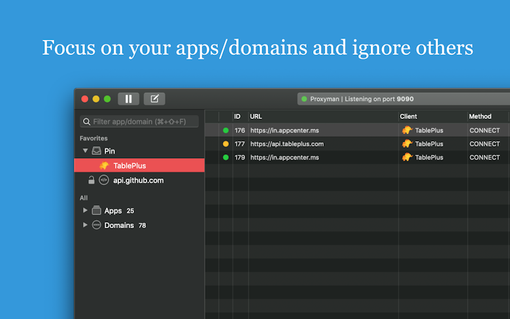Select request 176 https://in.appcenter.ms URL
The image size is (510, 319).
point(284,130)
